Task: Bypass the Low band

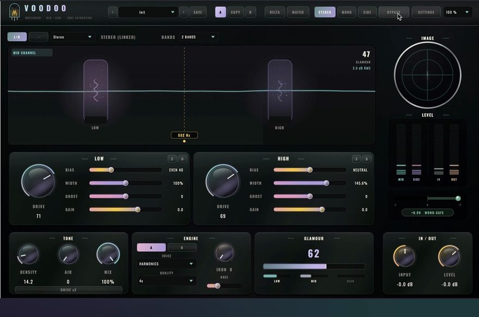Action: point(183,158)
